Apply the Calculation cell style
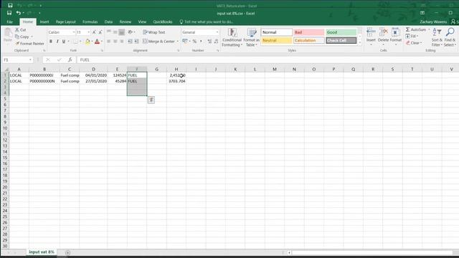459x258 pixels. coord(309,40)
